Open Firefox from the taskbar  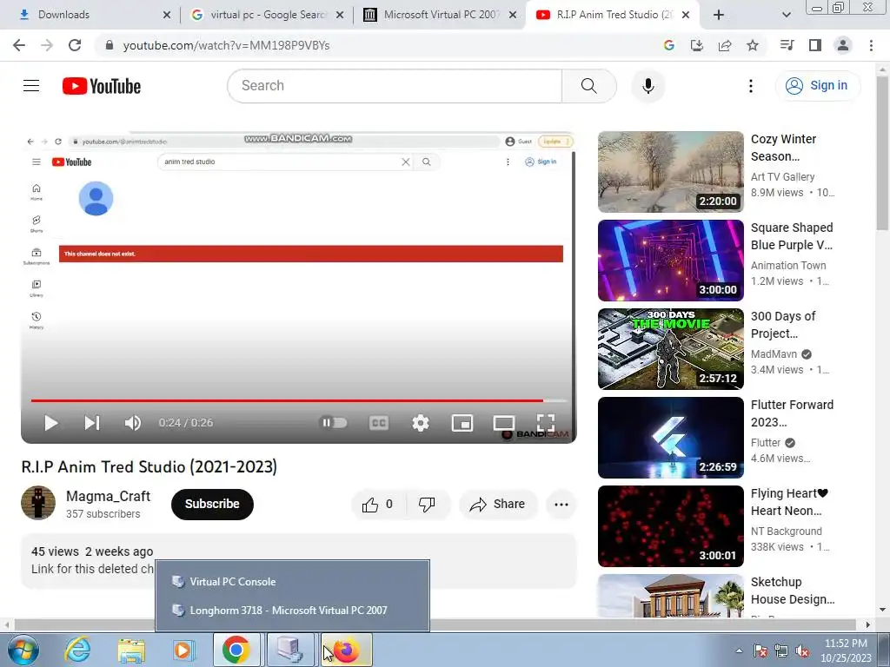[x=347, y=650]
